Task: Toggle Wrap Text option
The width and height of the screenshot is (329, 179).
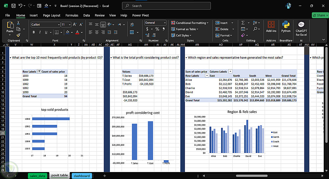Action: pyautogui.click(x=132, y=24)
